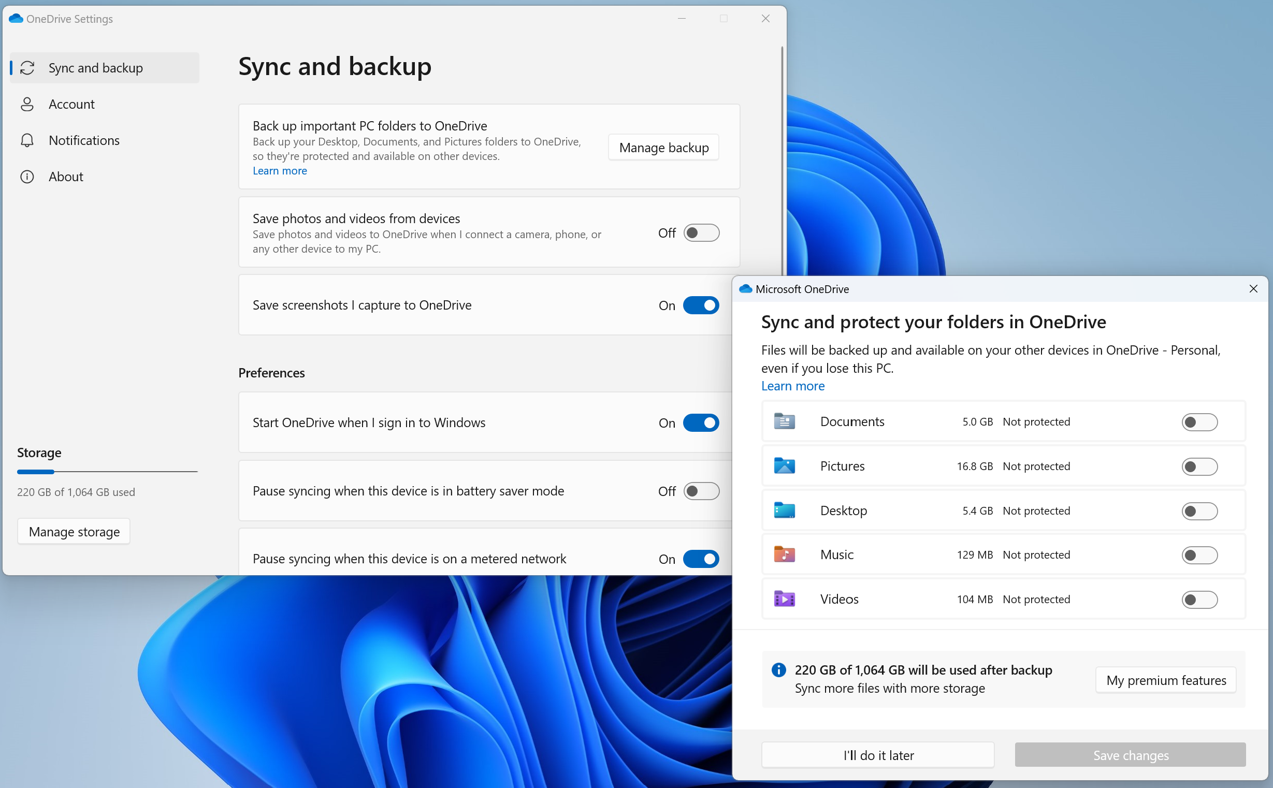Image resolution: width=1273 pixels, height=788 pixels.
Task: Click the Desktop folder icon
Action: click(784, 510)
